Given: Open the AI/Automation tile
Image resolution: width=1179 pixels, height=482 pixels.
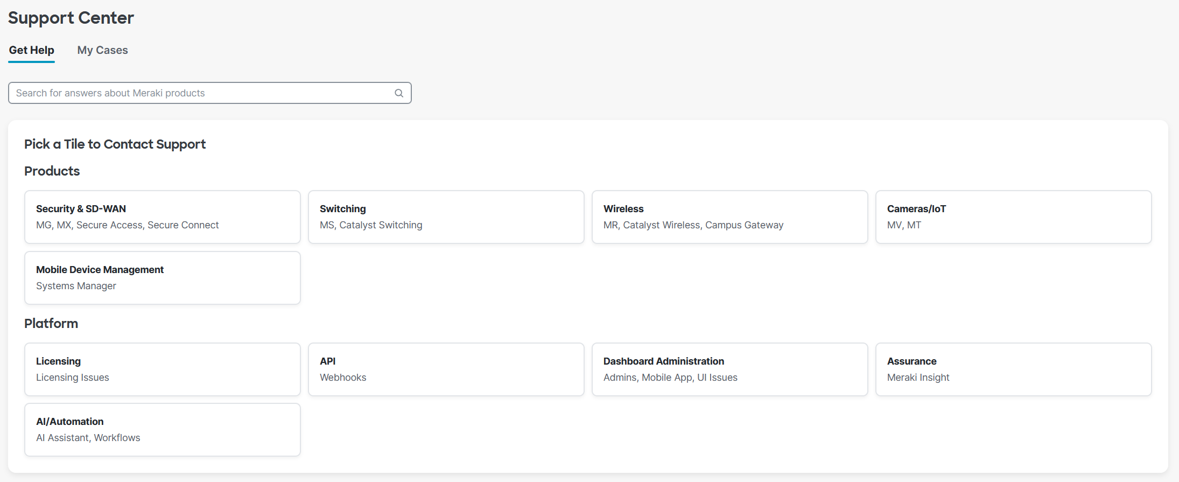Looking at the screenshot, I should (x=162, y=429).
